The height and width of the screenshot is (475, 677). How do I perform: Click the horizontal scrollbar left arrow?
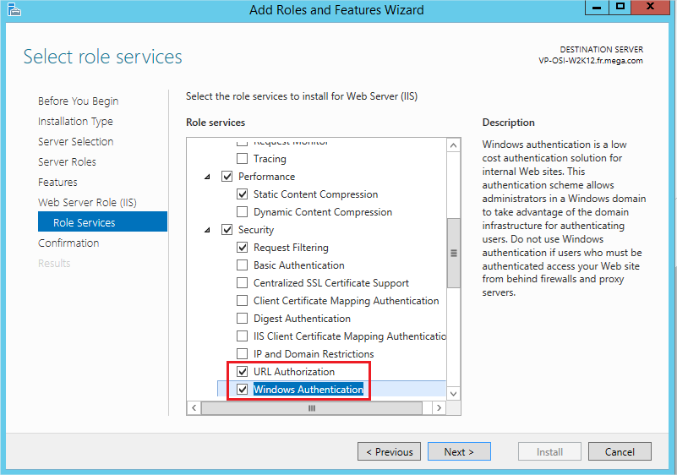194,407
